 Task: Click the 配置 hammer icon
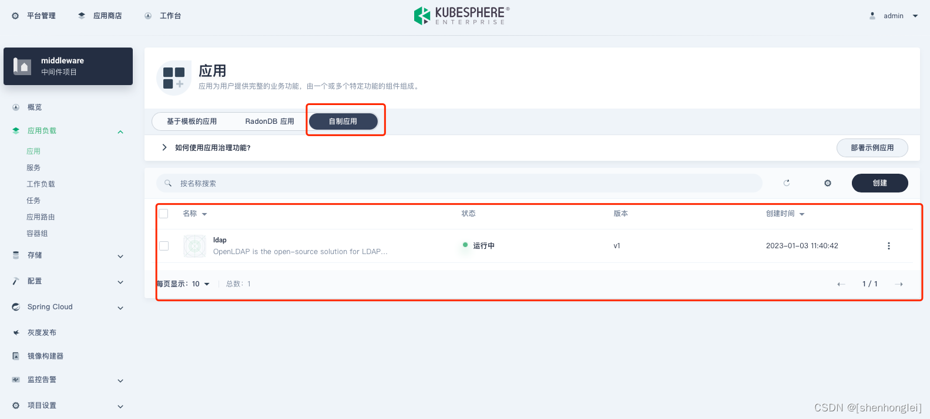click(16, 281)
